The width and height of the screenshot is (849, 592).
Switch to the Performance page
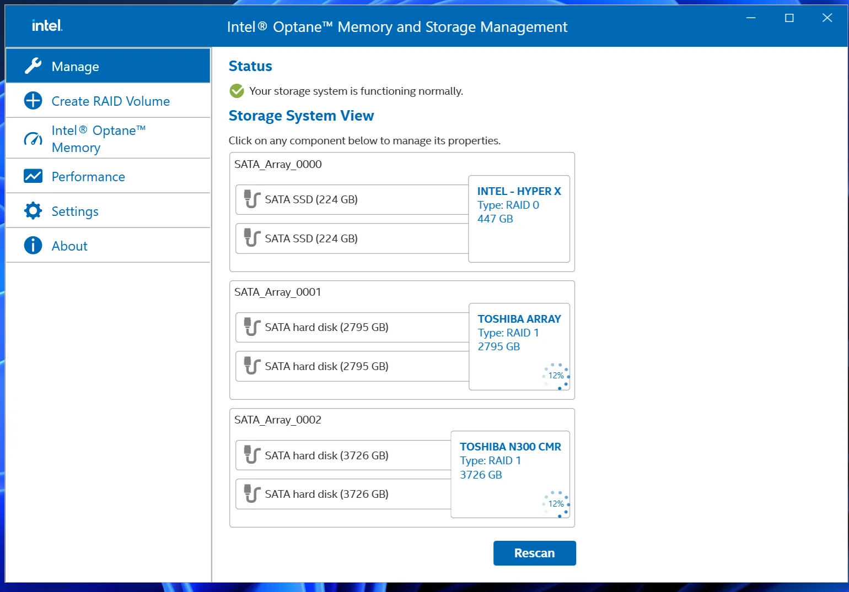pos(108,176)
